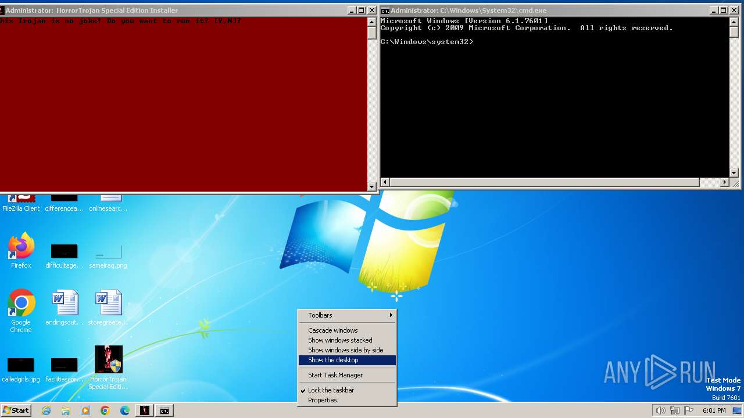The image size is (744, 418).
Task: Select the differencea desktop file
Action: click(65, 203)
